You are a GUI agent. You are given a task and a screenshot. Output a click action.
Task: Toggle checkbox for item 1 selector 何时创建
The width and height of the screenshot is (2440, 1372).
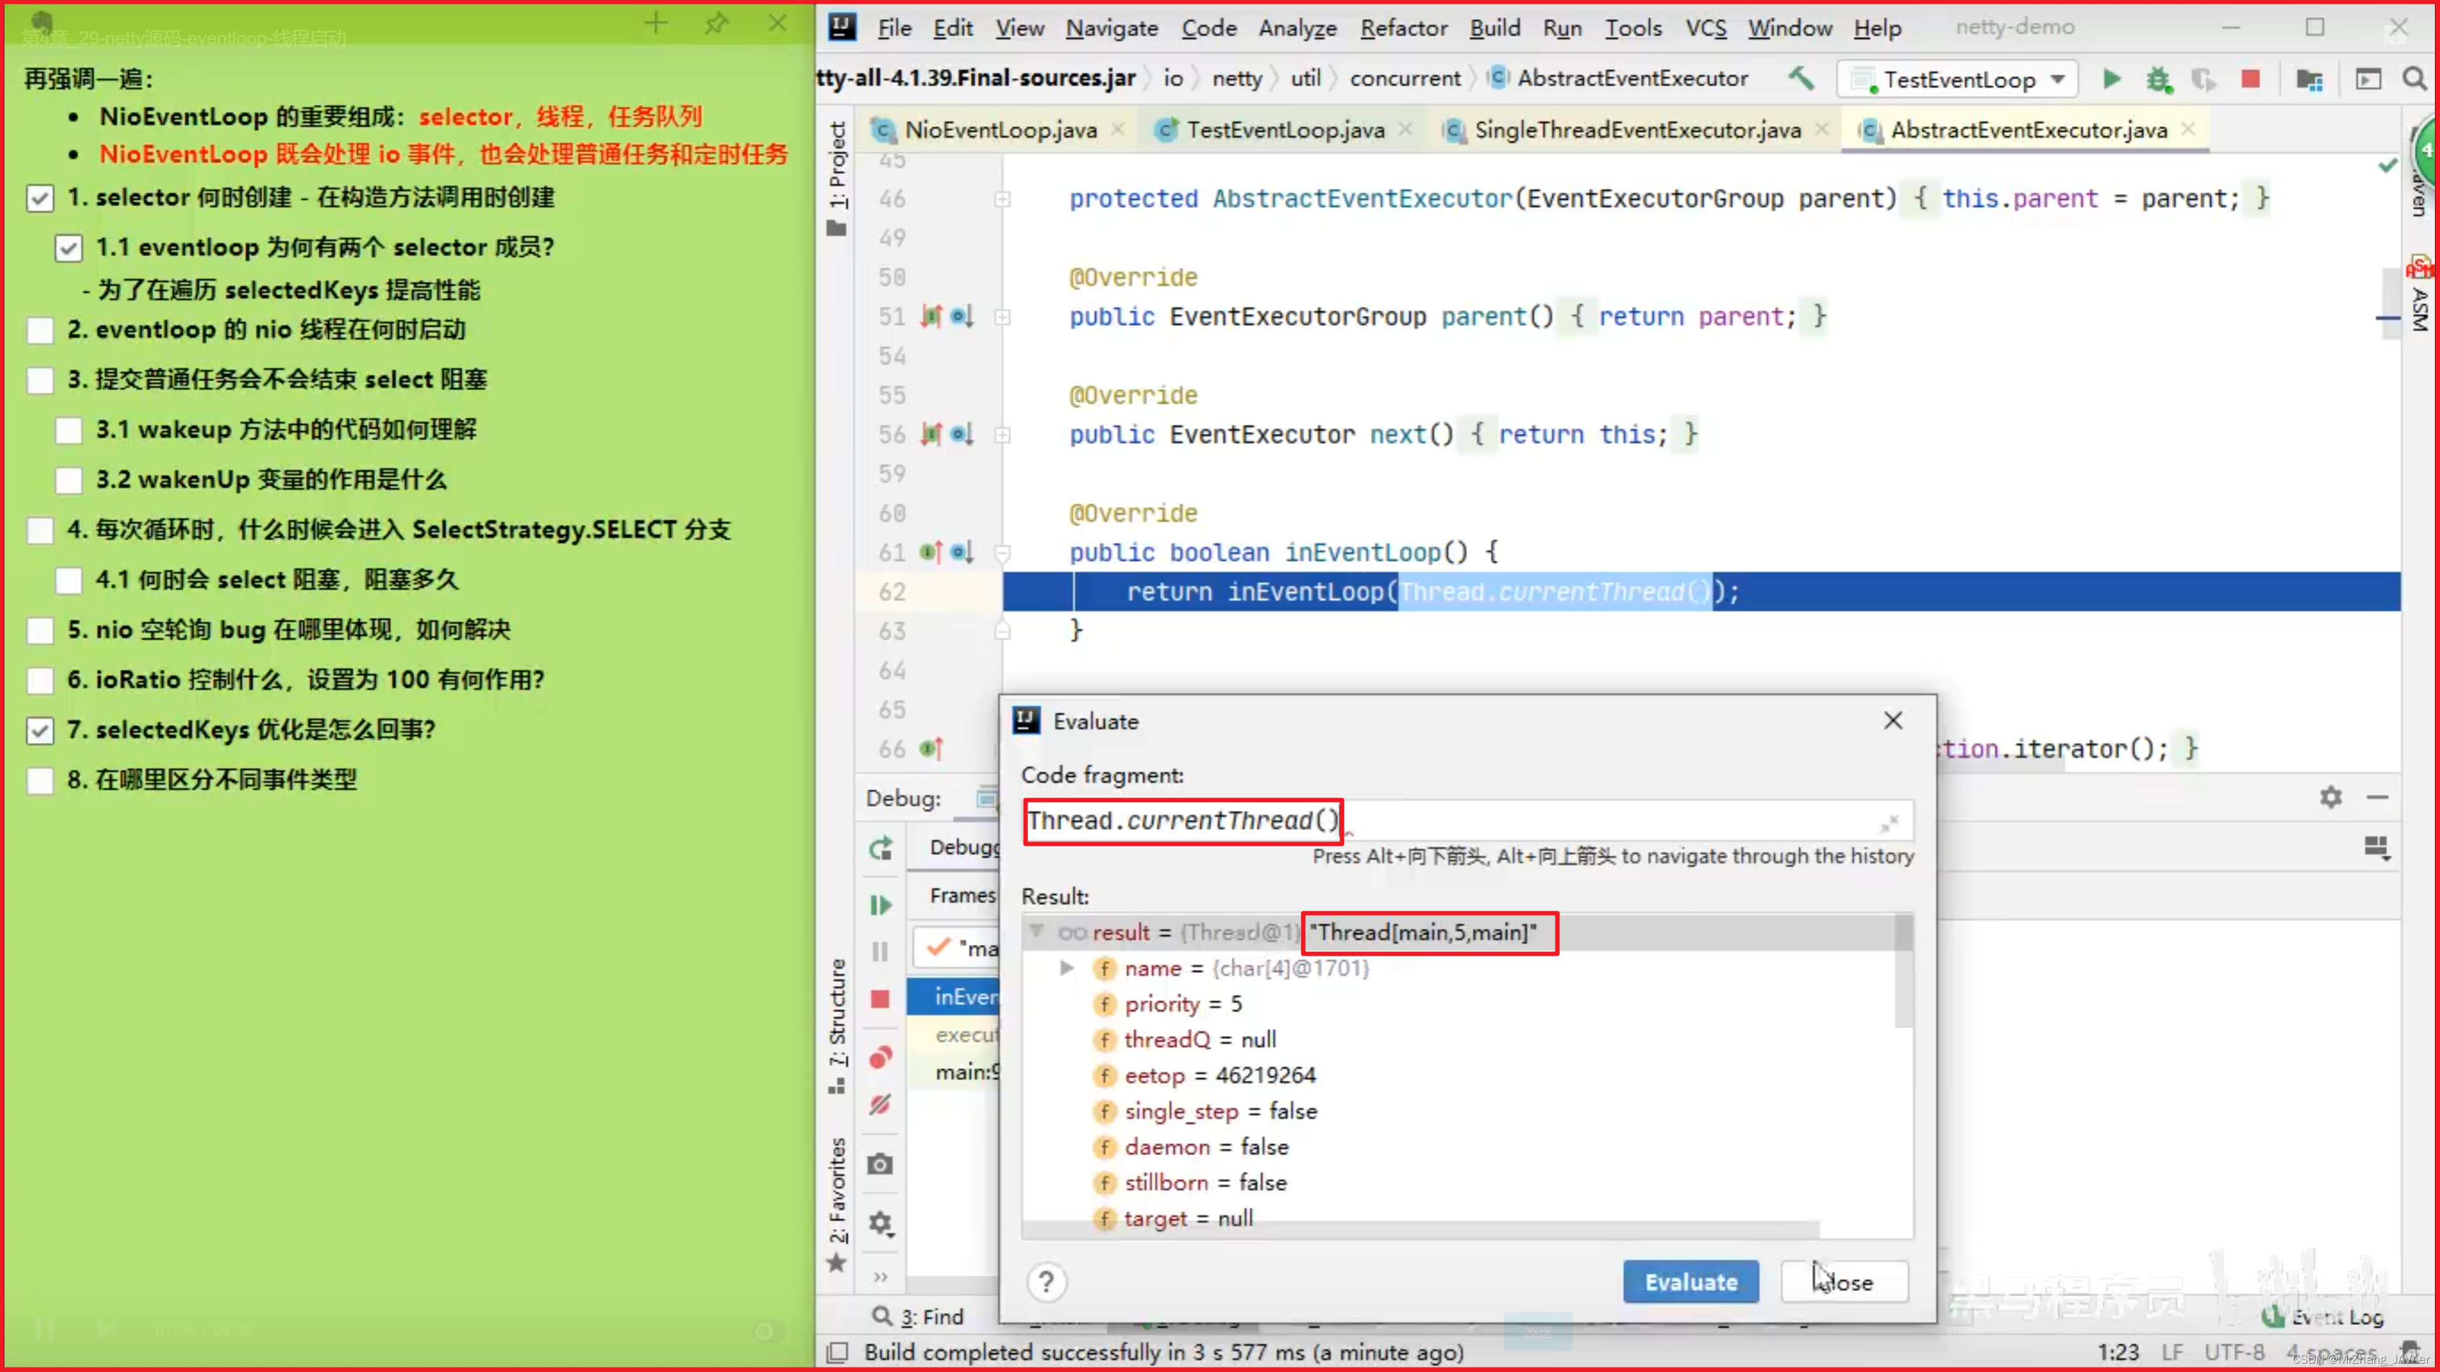coord(40,199)
